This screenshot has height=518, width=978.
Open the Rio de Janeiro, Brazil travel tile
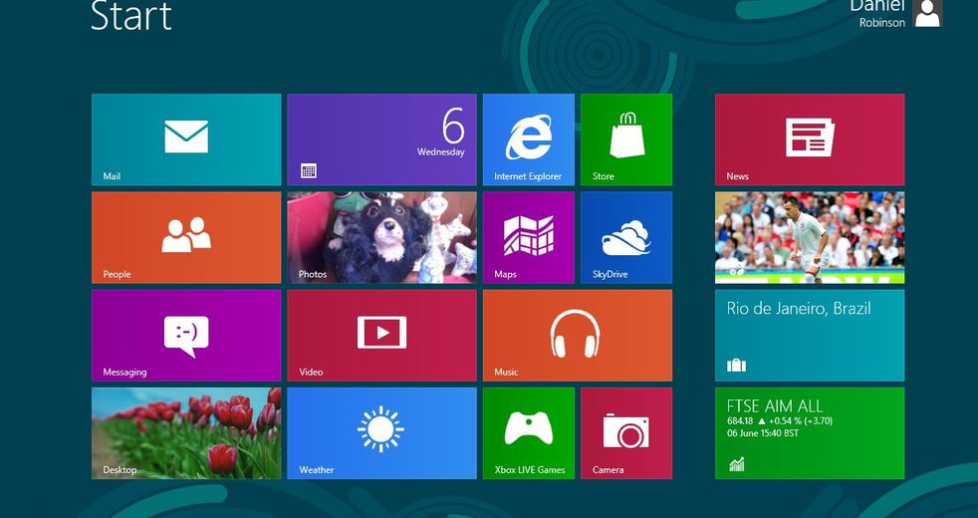point(810,335)
